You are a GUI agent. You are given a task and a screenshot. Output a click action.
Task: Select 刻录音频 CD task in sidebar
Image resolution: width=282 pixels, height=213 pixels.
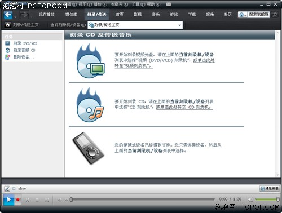[24, 50]
